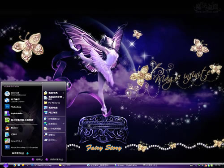224x168 pixels.
Task: Open Control Panel (控制面板) menu item
Action: 55,119
